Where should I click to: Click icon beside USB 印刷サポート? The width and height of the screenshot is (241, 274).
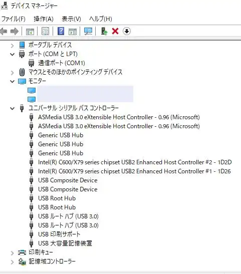click(x=31, y=234)
